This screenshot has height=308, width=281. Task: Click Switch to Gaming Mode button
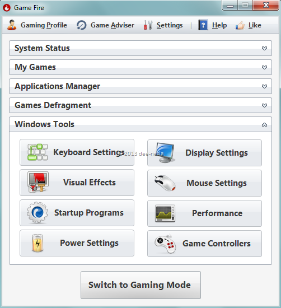tap(140, 285)
